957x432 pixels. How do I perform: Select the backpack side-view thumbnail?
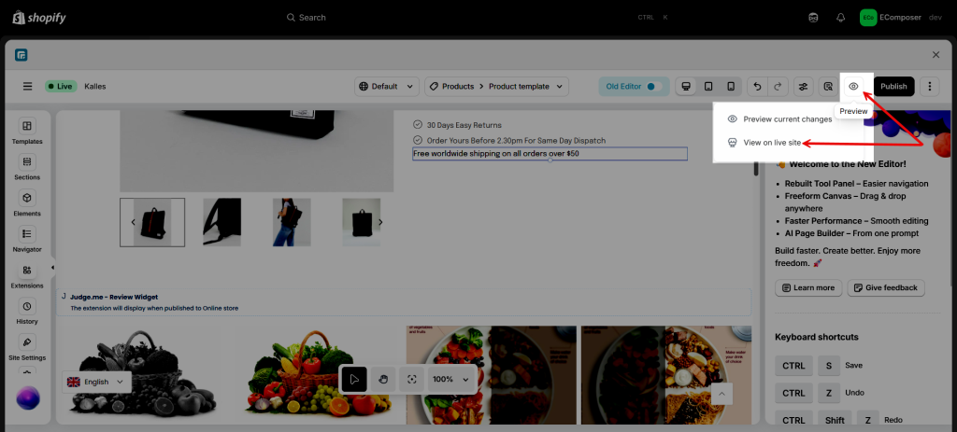tap(222, 222)
